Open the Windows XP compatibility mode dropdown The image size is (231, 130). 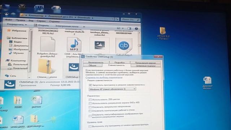coord(112,89)
